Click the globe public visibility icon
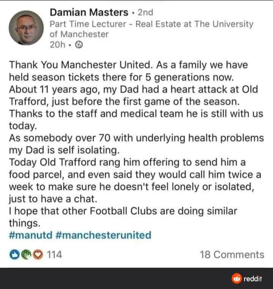The width and height of the screenshot is (273, 289). pos(79,44)
